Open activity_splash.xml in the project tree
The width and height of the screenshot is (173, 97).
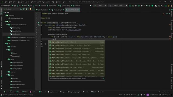point(18,66)
